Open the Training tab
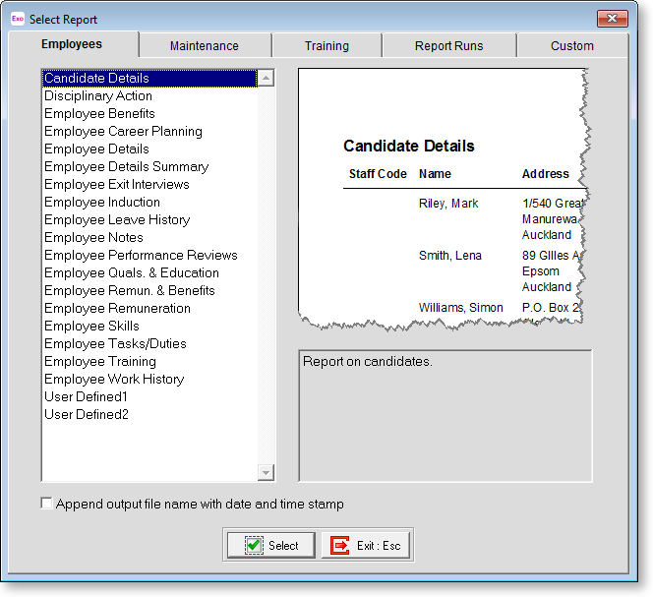The height and width of the screenshot is (597, 653). 326,45
